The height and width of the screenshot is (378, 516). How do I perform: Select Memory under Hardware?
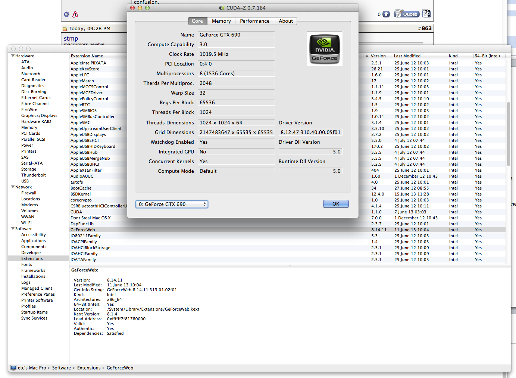pyautogui.click(x=29, y=127)
